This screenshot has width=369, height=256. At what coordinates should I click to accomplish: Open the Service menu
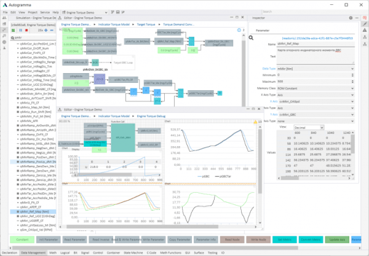click(45, 12)
